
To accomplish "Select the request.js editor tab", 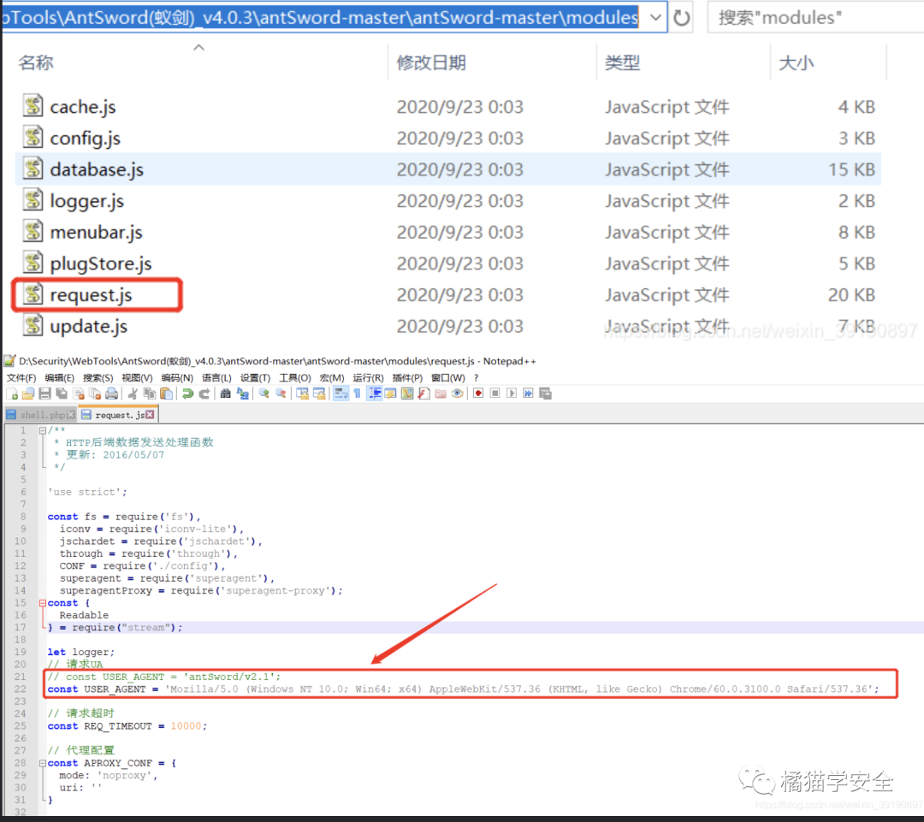I will pos(120,415).
